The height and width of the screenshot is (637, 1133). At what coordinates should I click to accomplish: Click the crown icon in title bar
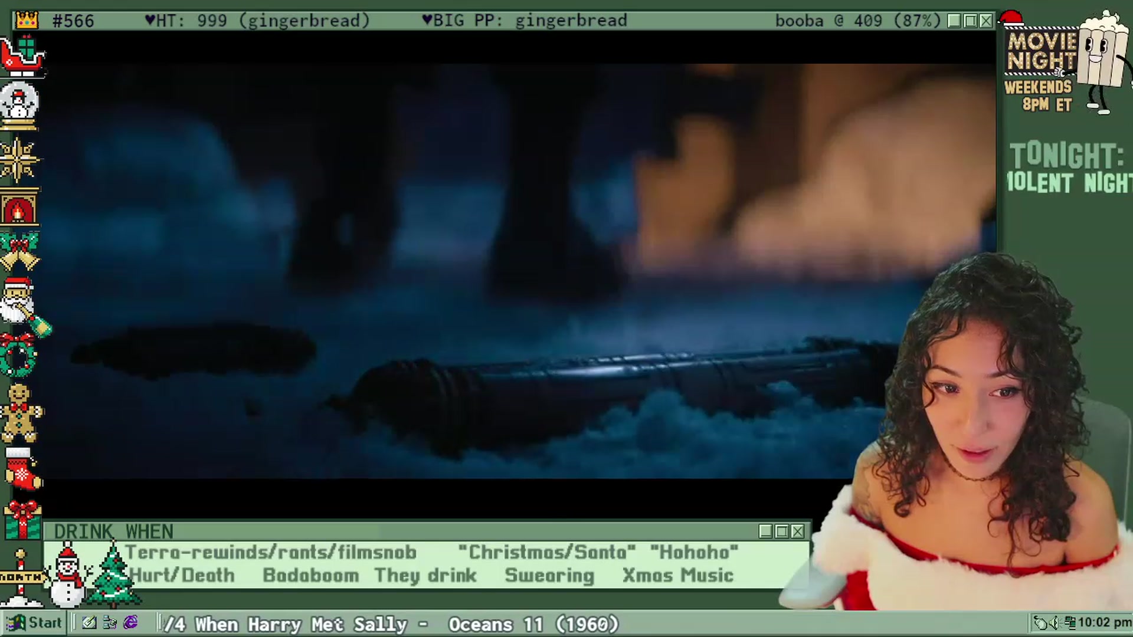click(27, 20)
